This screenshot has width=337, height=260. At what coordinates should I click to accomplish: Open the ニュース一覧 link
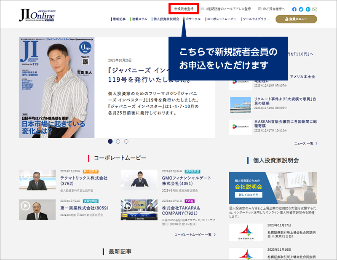306,143
